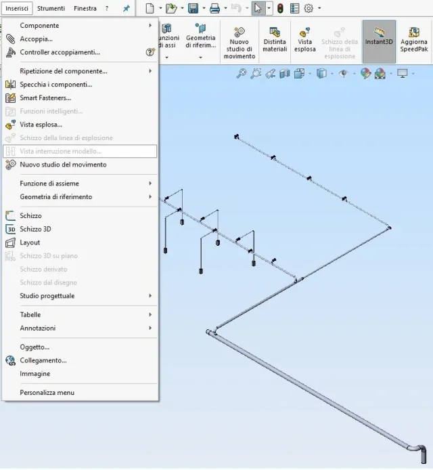Image resolution: width=433 pixels, height=470 pixels.
Task: Click the Save disk icon in toolbar
Action: tap(193, 8)
